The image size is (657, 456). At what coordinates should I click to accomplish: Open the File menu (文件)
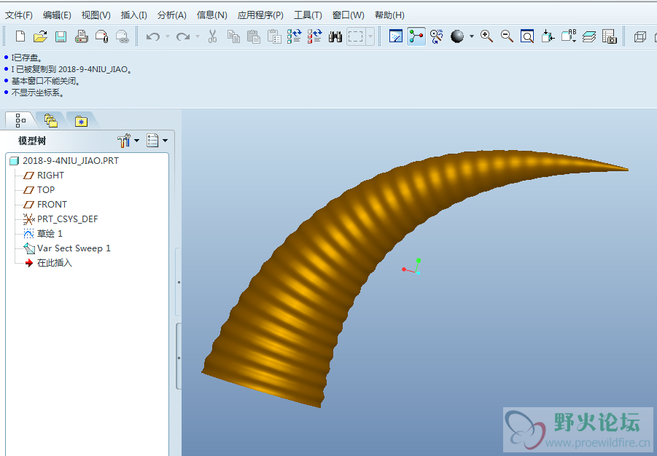pyautogui.click(x=19, y=15)
